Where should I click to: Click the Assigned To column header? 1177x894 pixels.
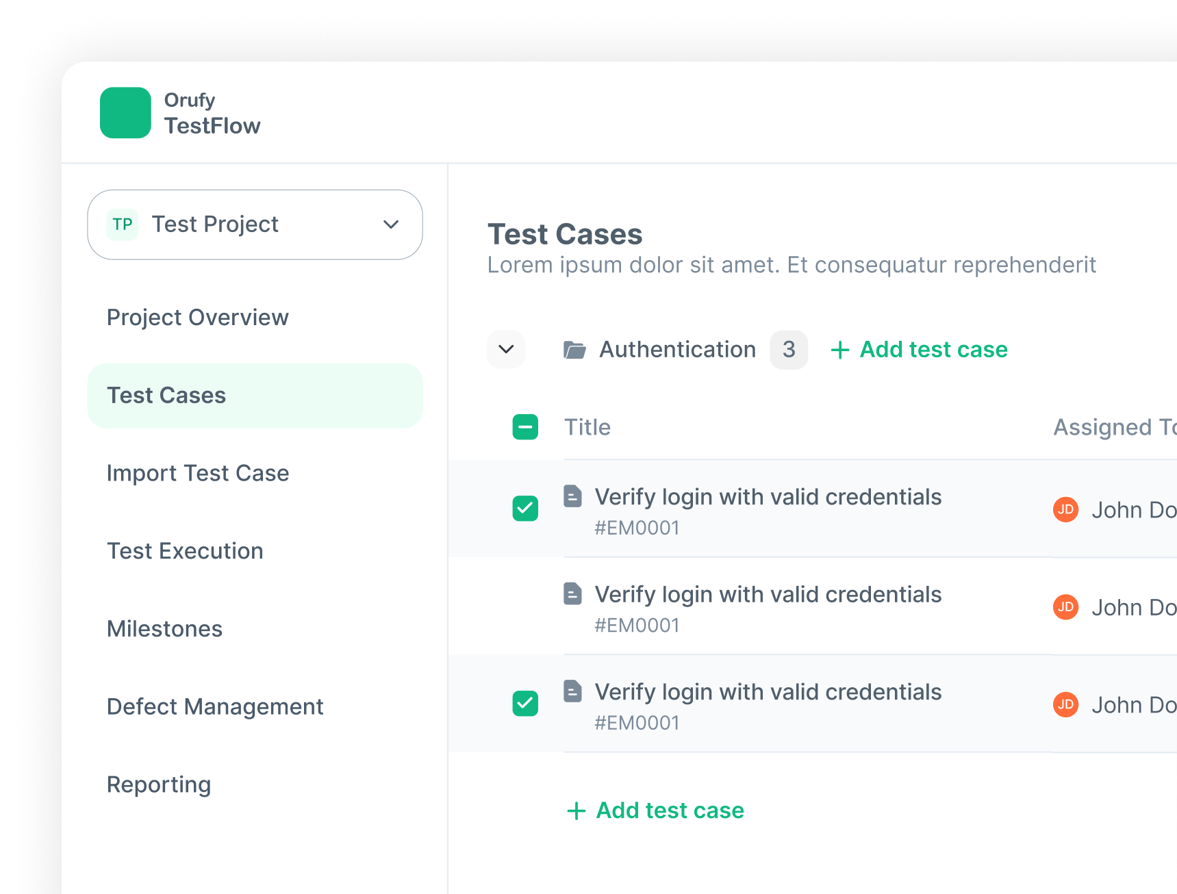tap(1115, 427)
